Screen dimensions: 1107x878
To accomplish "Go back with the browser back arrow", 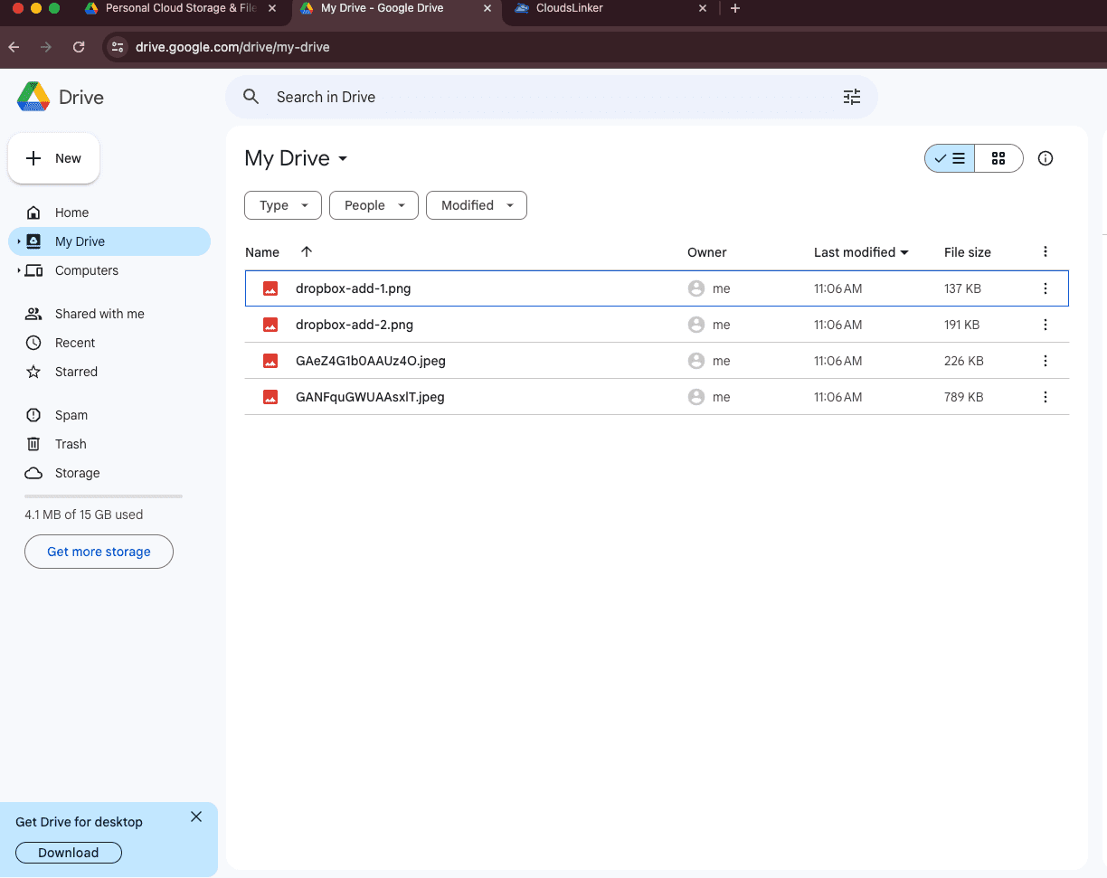I will point(14,47).
